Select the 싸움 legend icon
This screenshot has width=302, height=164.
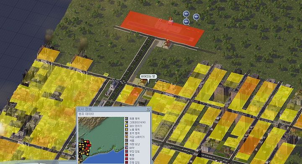click(x=127, y=141)
